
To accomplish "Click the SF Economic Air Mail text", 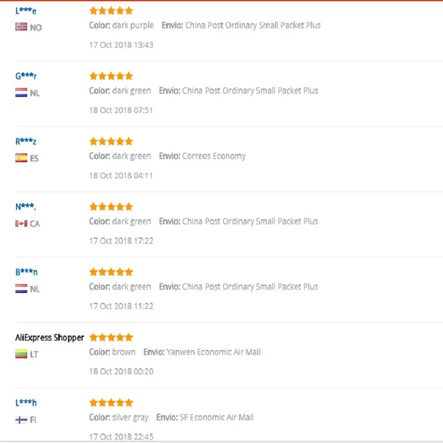I will point(217,418).
